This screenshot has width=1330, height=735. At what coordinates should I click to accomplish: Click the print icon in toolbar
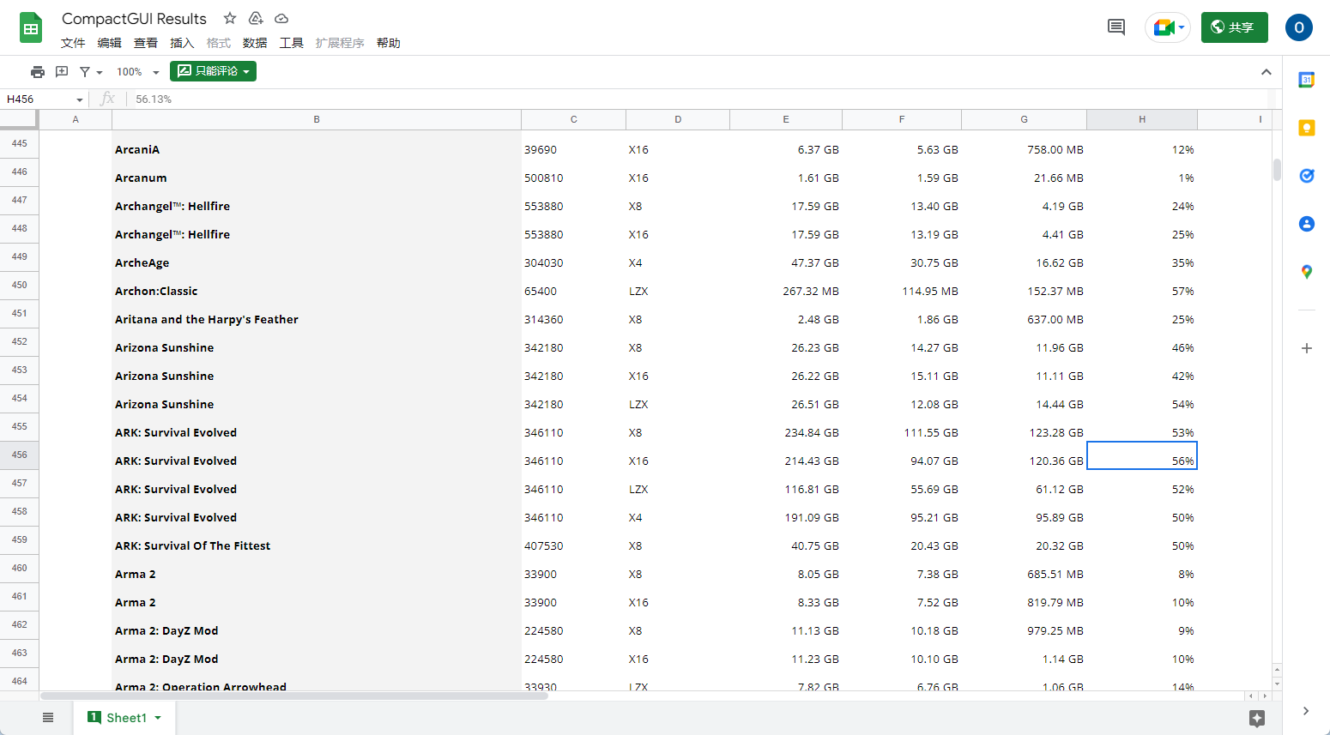(x=37, y=72)
